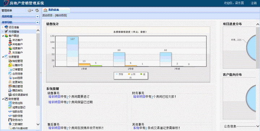This screenshot has height=131, width=260.
Task: Click the number 3 in 已经欠款 row
Action: 152,97
